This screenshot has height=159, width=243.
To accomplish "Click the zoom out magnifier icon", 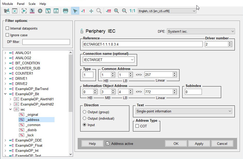I will coord(124,11).
